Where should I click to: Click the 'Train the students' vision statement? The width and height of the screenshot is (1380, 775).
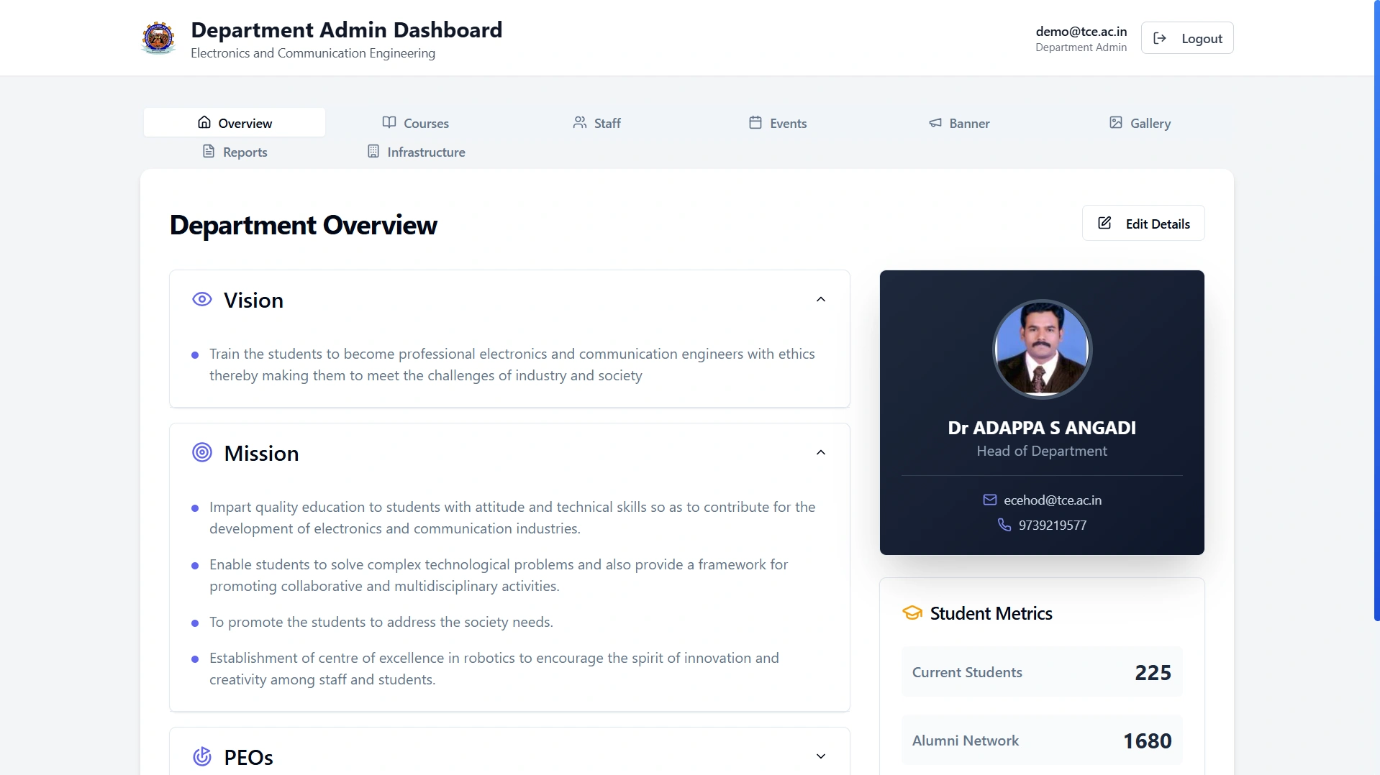click(x=512, y=364)
